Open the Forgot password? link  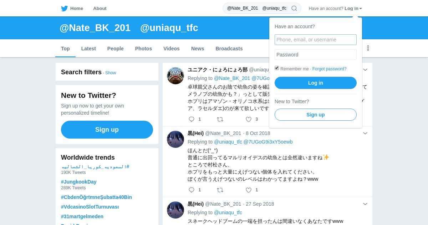(x=330, y=69)
